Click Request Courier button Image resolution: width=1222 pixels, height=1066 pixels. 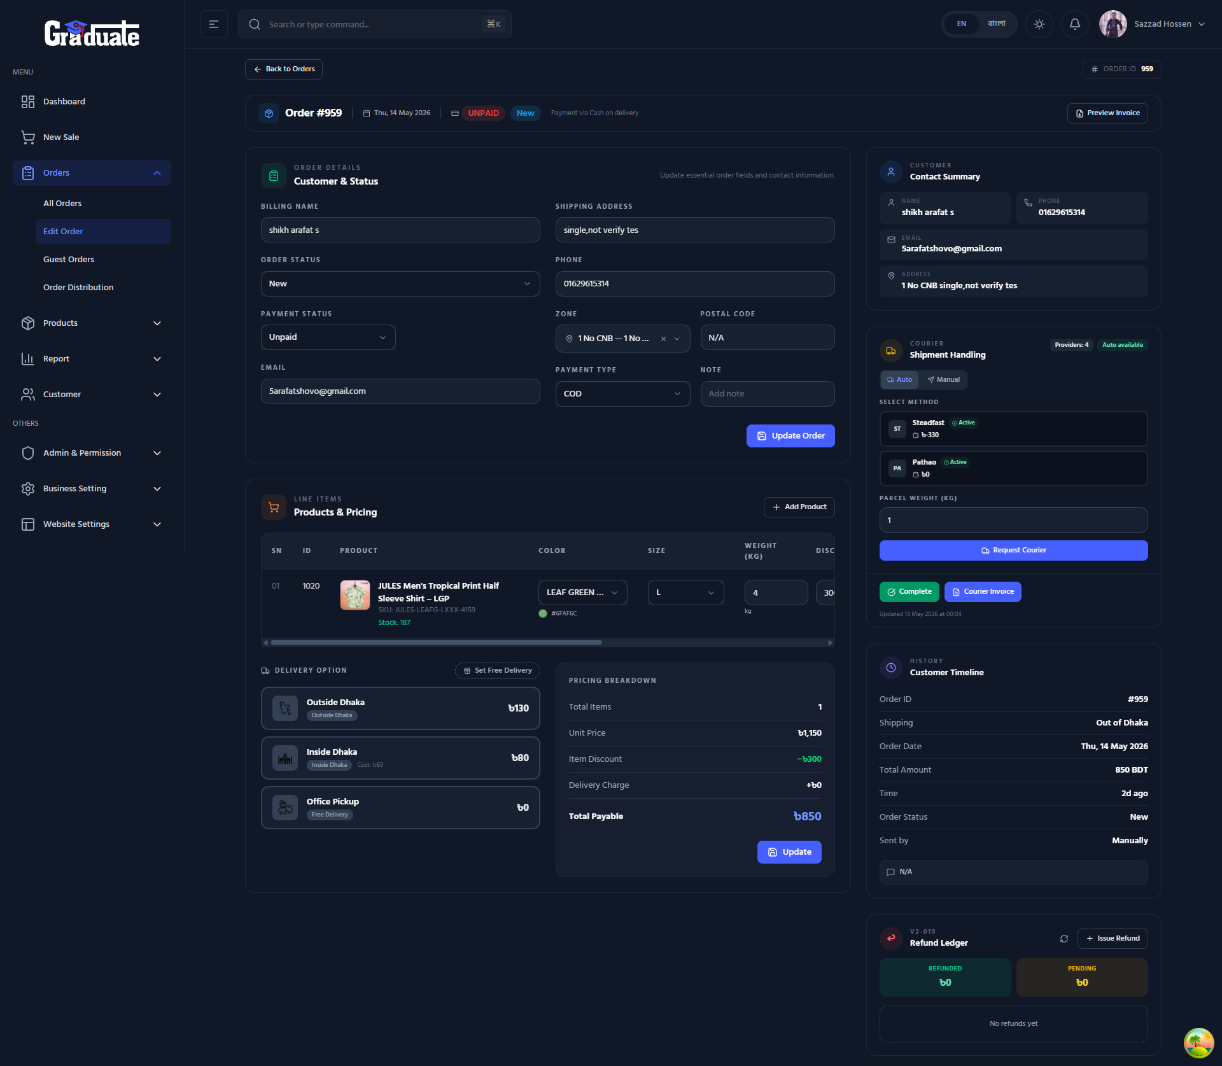pos(1013,551)
